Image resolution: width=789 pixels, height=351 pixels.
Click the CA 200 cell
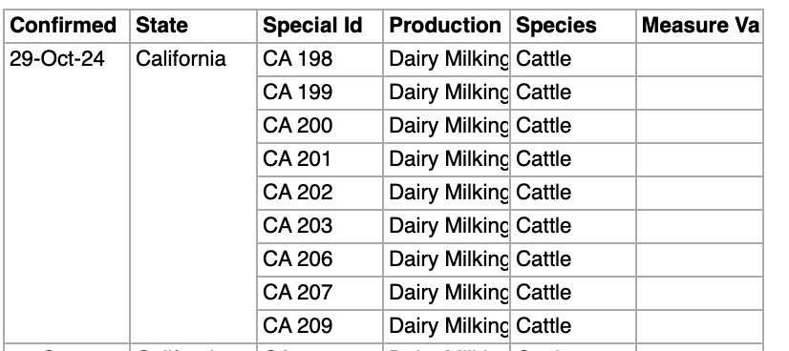click(320, 126)
